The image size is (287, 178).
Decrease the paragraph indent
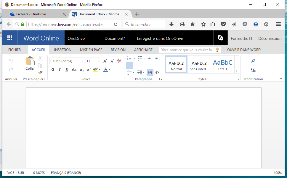click(151, 58)
